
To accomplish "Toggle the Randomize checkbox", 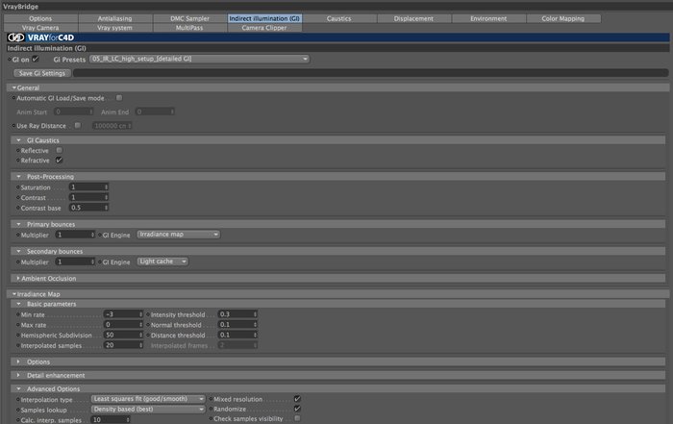I will pyautogui.click(x=297, y=409).
